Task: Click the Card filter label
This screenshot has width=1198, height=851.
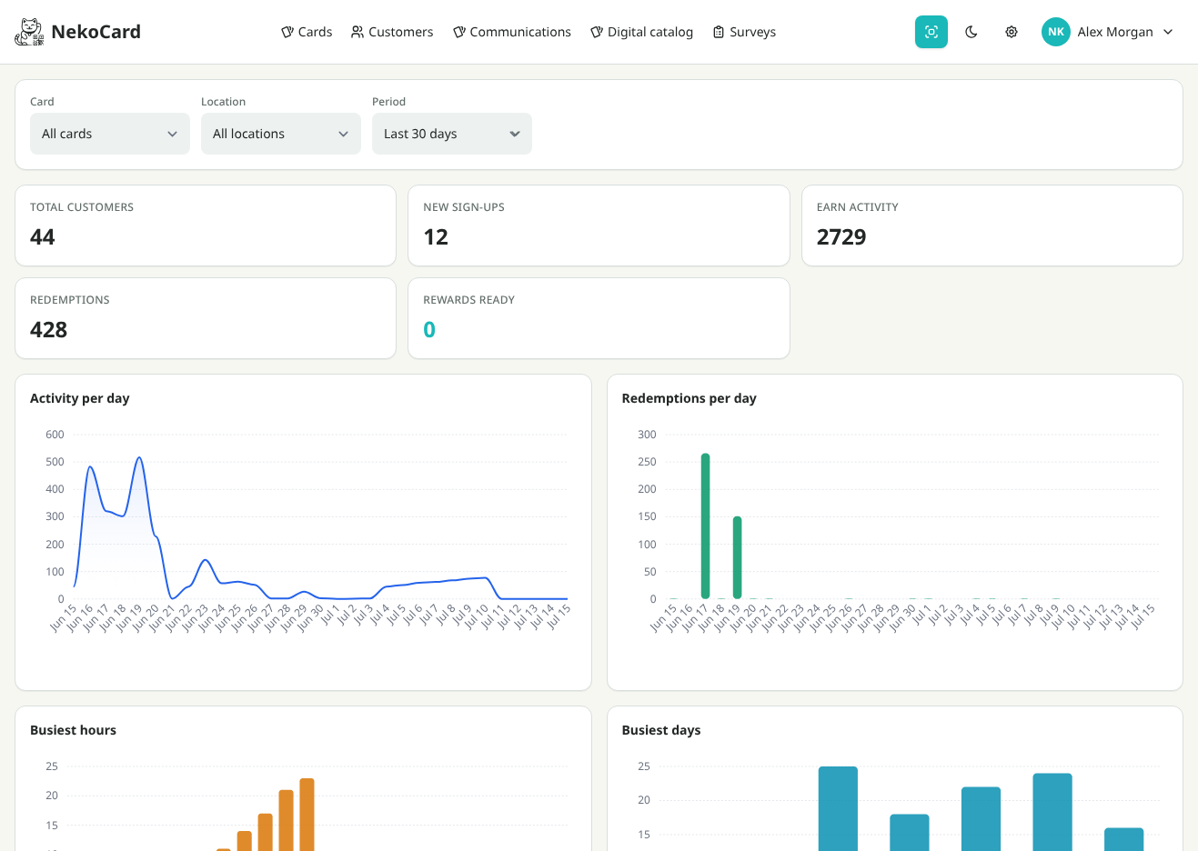Action: click(x=42, y=102)
